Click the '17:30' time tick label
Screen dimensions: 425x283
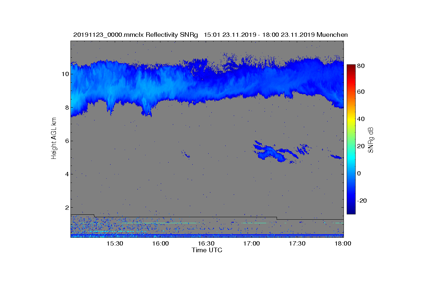click(297, 244)
